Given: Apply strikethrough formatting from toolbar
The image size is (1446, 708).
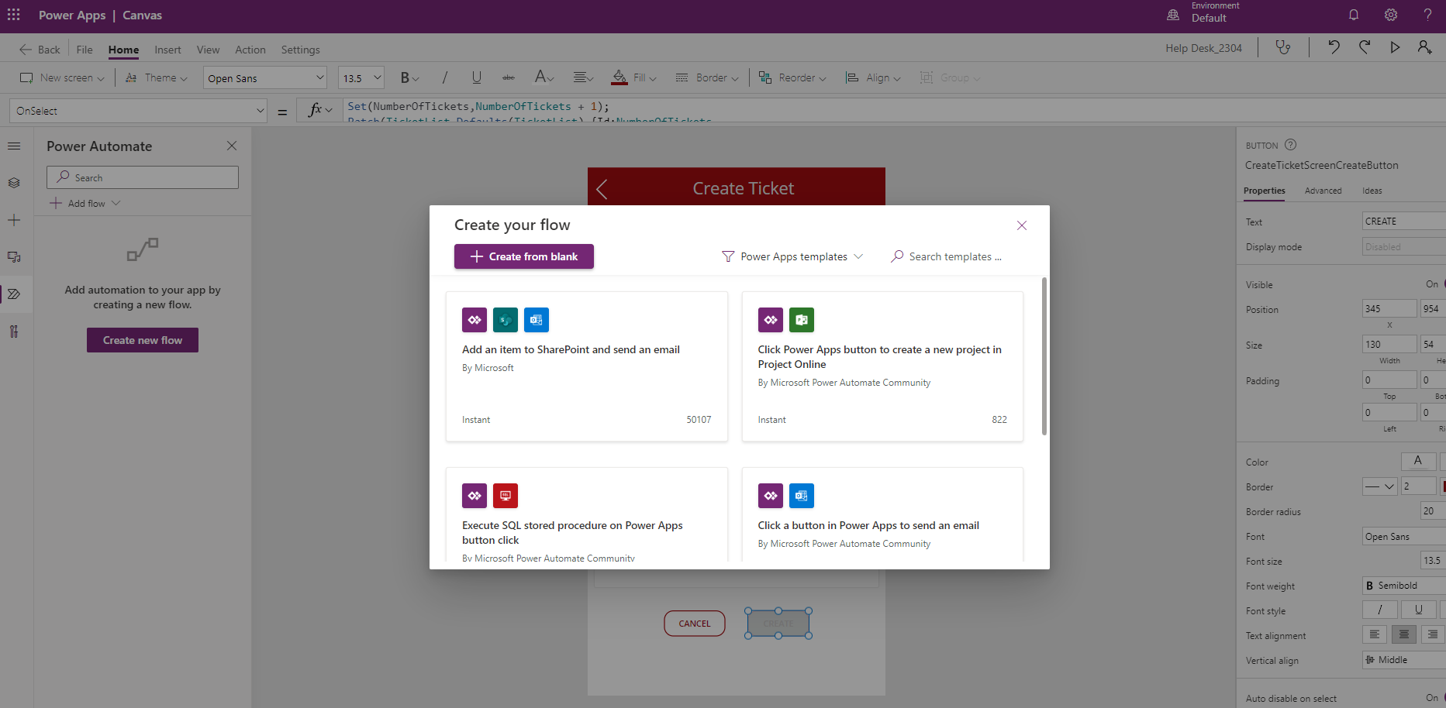Looking at the screenshot, I should (508, 77).
